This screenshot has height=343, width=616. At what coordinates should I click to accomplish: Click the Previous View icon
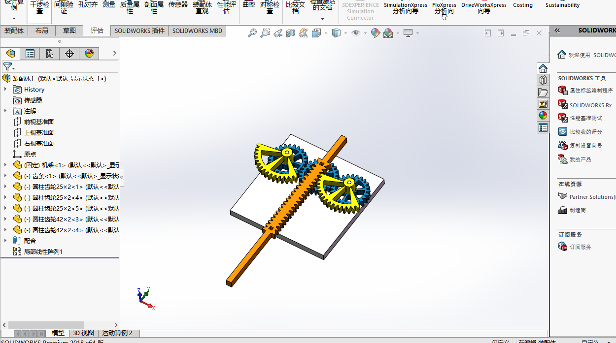click(x=278, y=33)
